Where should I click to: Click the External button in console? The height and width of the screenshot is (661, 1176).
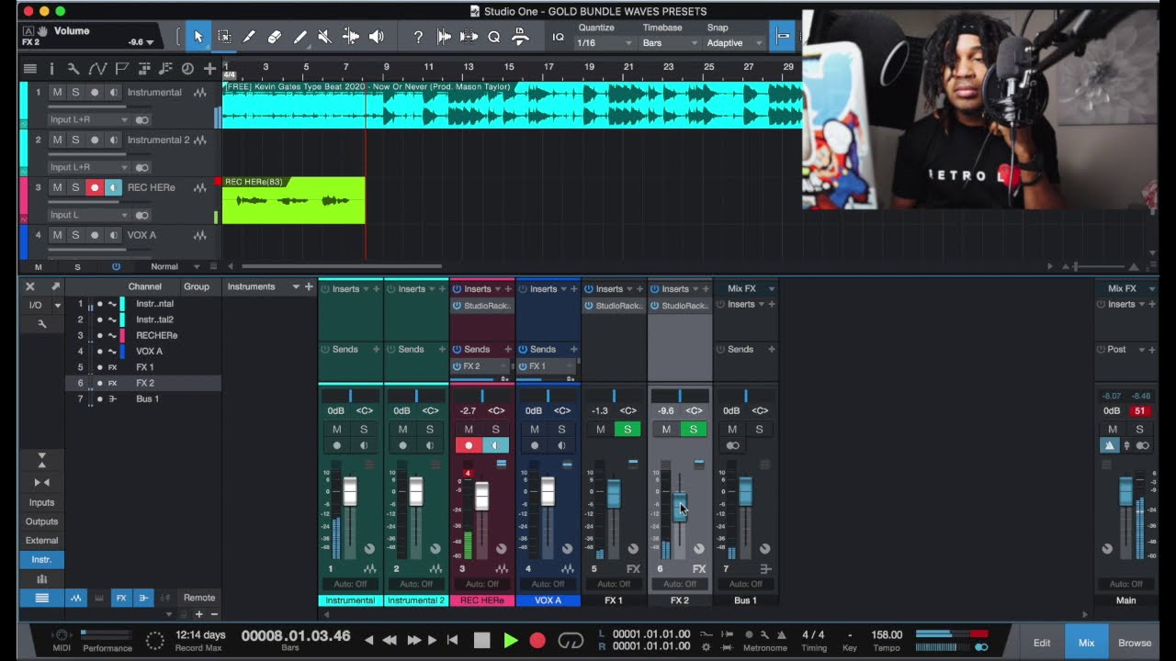(41, 541)
